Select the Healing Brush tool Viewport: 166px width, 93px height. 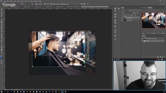(x=2, y=22)
